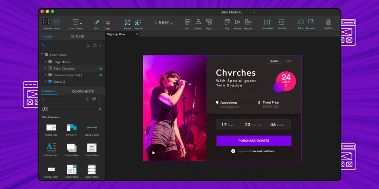The image size is (379, 189).
Task: Click the Chvrches heading text
Action: (236, 73)
